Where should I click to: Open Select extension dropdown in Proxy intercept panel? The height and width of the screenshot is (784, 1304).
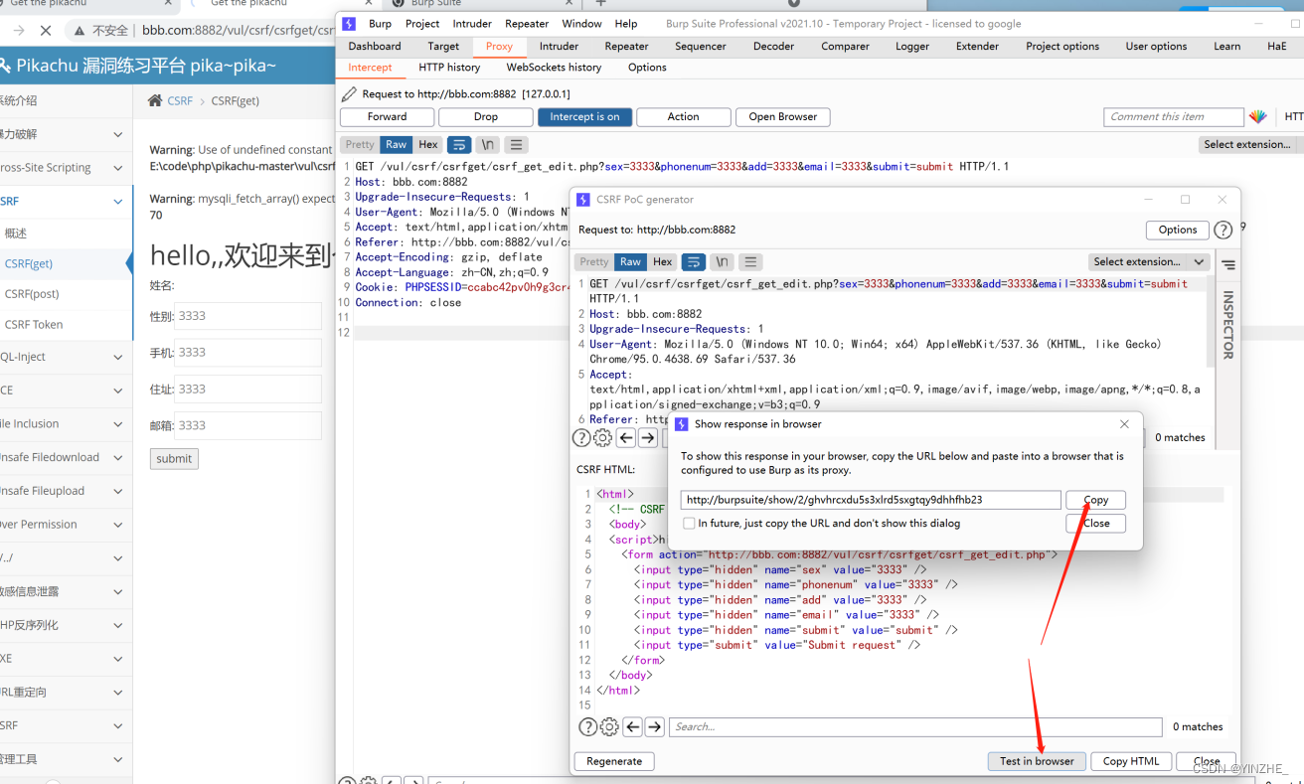pyautogui.click(x=1251, y=145)
